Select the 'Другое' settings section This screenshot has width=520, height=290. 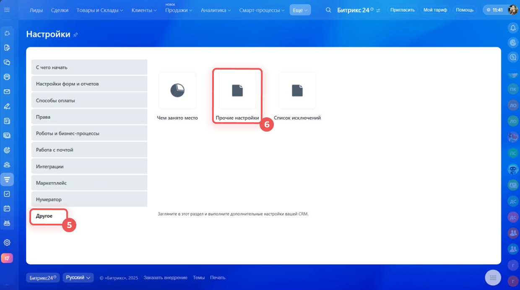point(44,216)
